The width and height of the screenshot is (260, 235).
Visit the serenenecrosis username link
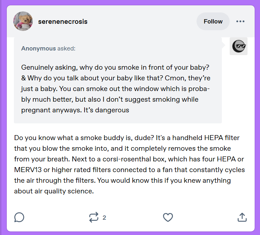coord(63,22)
